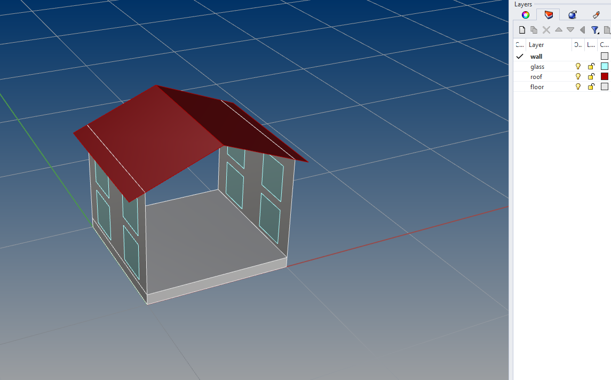The image size is (611, 380).
Task: Switch to the paintbrush icon tab
Action: 596,15
